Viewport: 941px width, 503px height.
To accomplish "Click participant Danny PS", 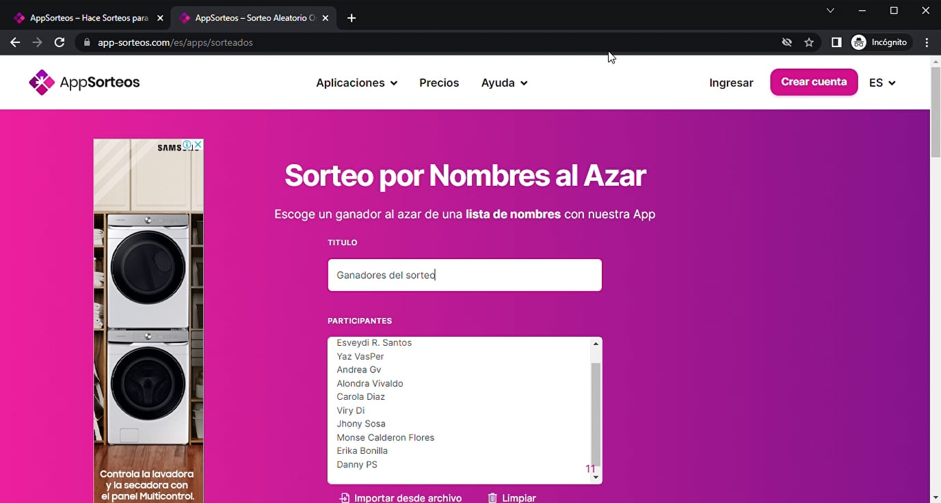I will click(357, 465).
